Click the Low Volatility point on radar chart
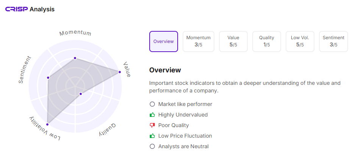 click(x=47, y=124)
